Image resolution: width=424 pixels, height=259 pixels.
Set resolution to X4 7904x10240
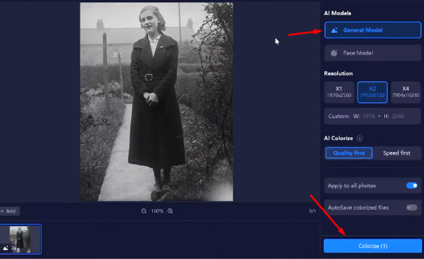point(406,92)
